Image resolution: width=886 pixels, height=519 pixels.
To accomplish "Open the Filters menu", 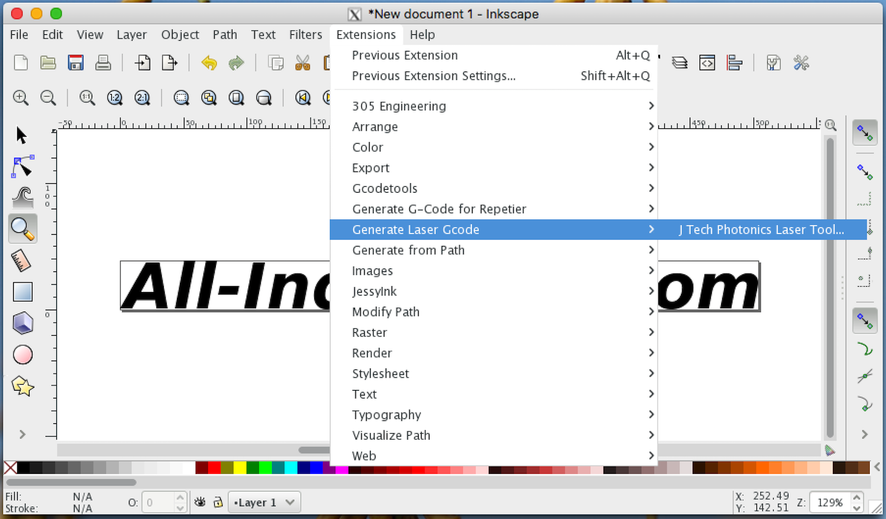I will point(305,35).
